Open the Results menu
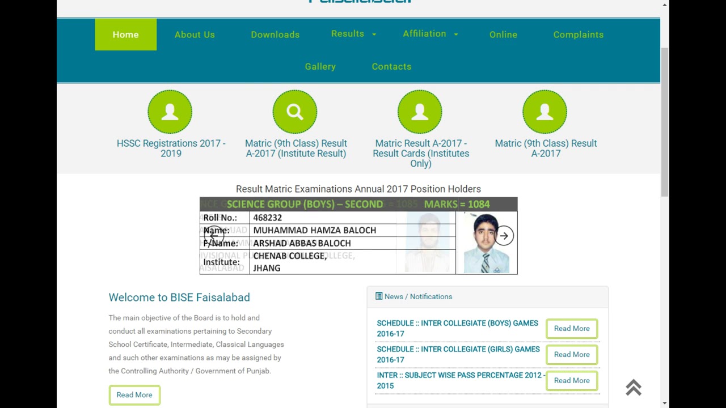726x408 pixels. pos(348,34)
